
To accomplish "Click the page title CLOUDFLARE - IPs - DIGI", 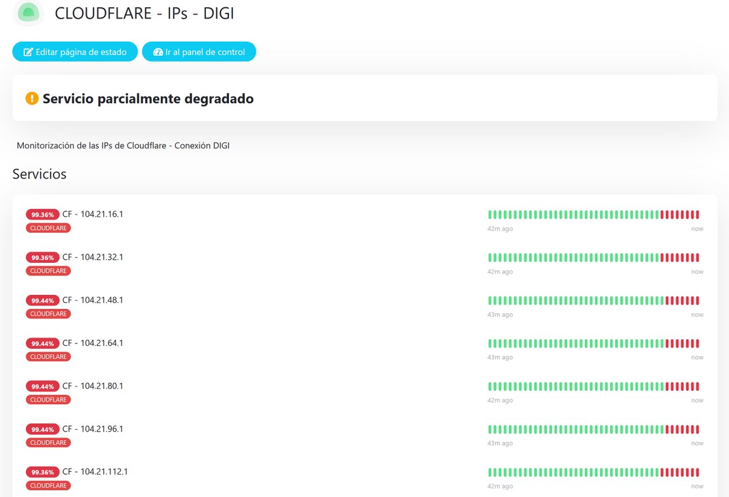I will pyautogui.click(x=145, y=13).
